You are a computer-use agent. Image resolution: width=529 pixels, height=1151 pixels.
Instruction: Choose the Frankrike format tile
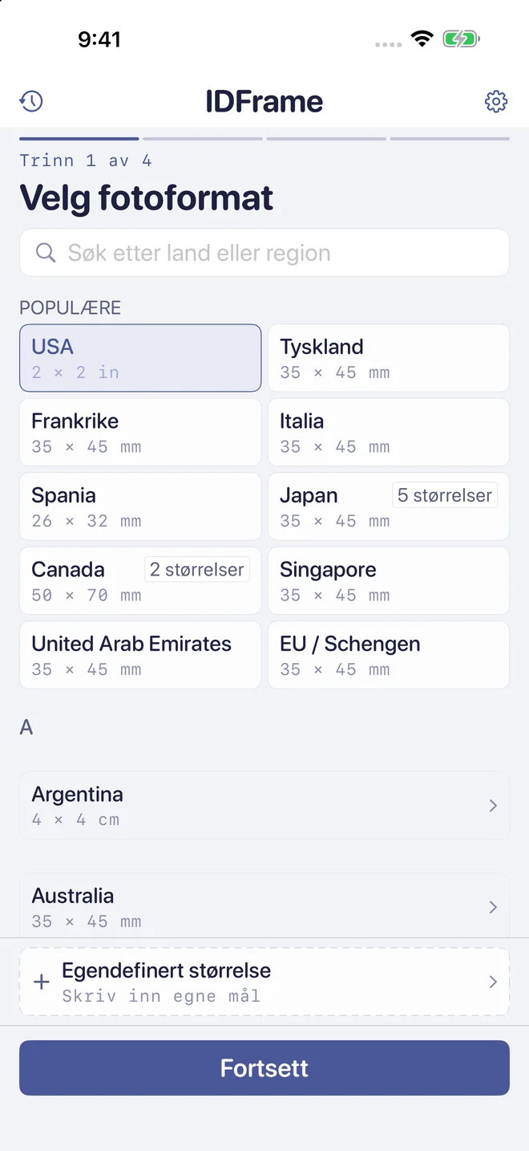(x=140, y=432)
